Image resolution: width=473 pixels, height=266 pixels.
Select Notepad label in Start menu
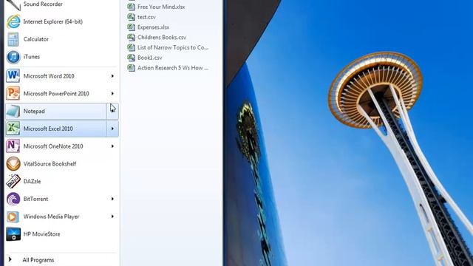34,112
